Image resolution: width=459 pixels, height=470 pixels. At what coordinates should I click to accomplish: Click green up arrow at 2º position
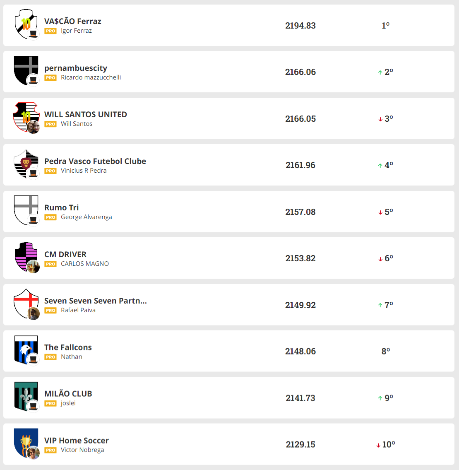pyautogui.click(x=380, y=72)
